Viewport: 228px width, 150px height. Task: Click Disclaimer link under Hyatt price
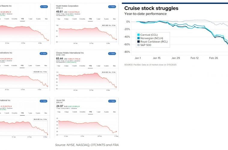[x=84, y=14]
